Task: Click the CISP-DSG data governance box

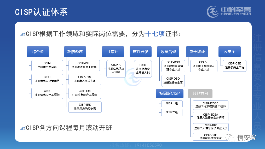Action: 173,66
